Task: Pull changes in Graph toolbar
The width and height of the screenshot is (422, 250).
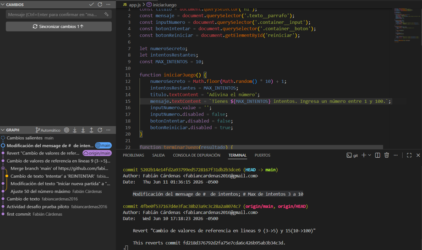Action: coord(83,130)
